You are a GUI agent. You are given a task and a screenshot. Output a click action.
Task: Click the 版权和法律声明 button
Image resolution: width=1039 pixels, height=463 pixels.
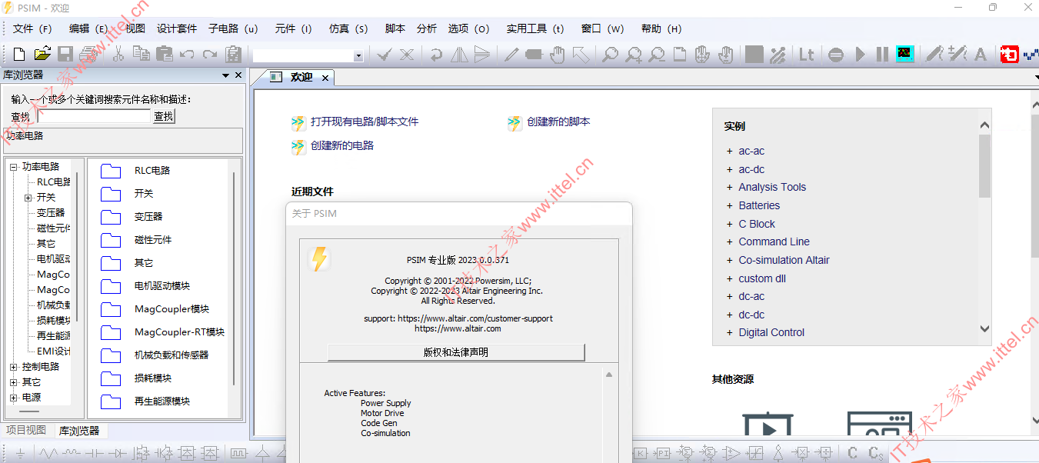point(456,352)
